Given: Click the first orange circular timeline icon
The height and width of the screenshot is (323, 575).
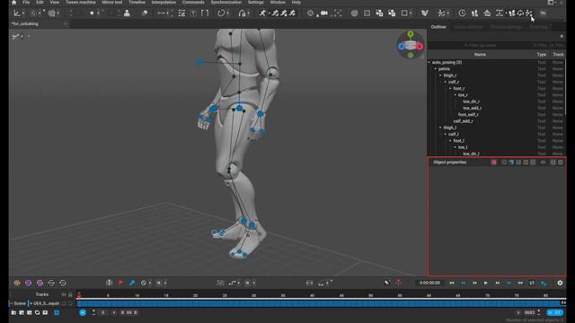Looking at the screenshot, I should (x=17, y=283).
